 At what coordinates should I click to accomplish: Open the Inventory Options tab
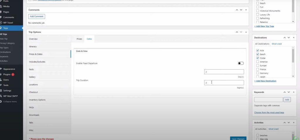49,100
